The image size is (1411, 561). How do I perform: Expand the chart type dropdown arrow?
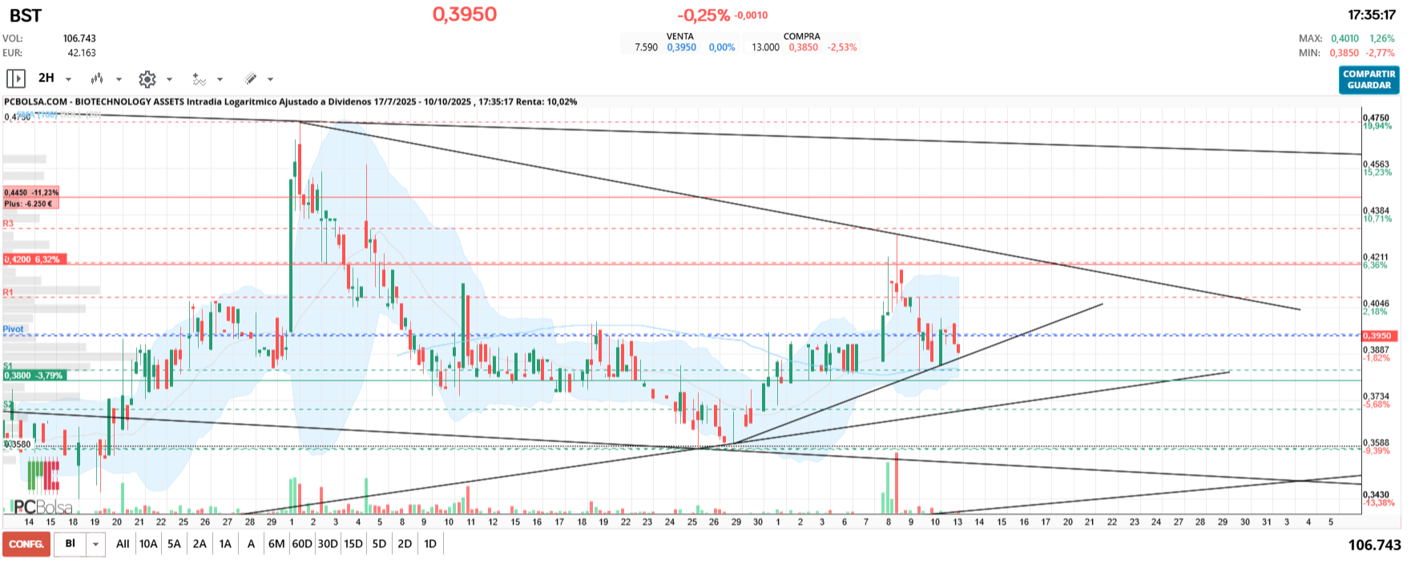(x=119, y=79)
